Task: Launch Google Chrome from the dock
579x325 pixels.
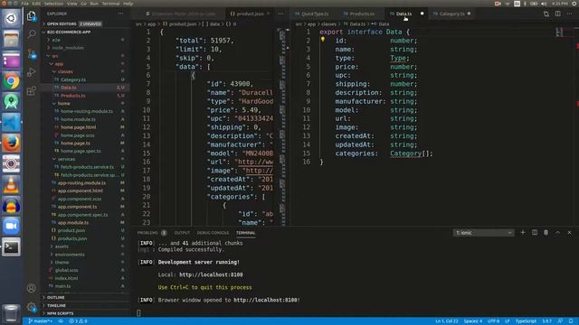Action: [x=11, y=81]
